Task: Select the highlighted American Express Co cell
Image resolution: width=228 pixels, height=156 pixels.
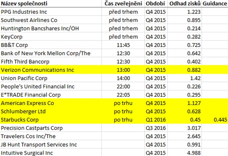Action: point(27,103)
